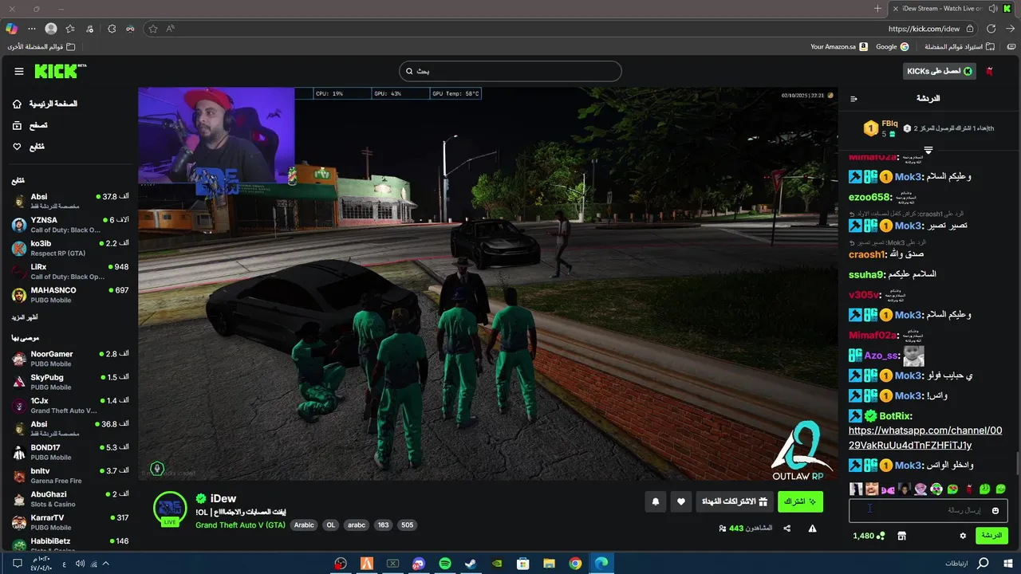Open chat settings gear icon
This screenshot has height=574, width=1021.
click(x=963, y=536)
